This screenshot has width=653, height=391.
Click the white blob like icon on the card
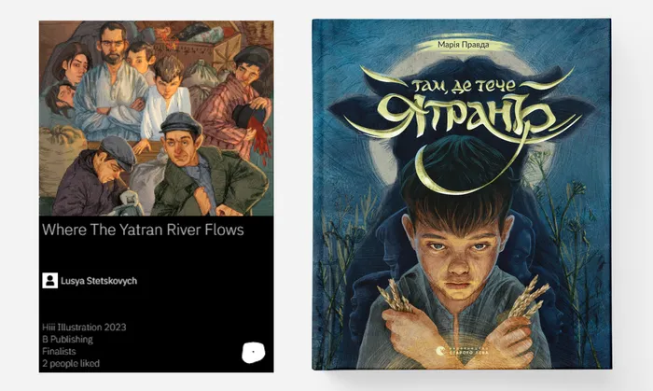253,353
